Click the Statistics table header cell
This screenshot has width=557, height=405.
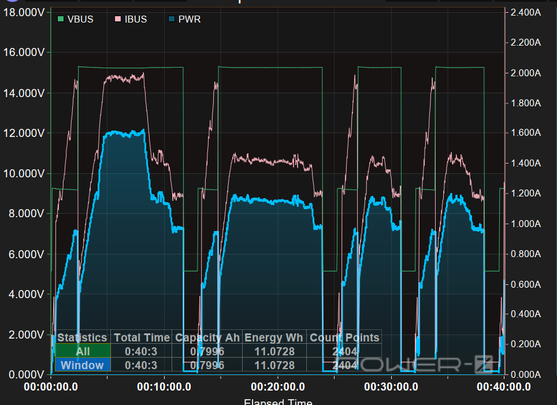point(82,337)
